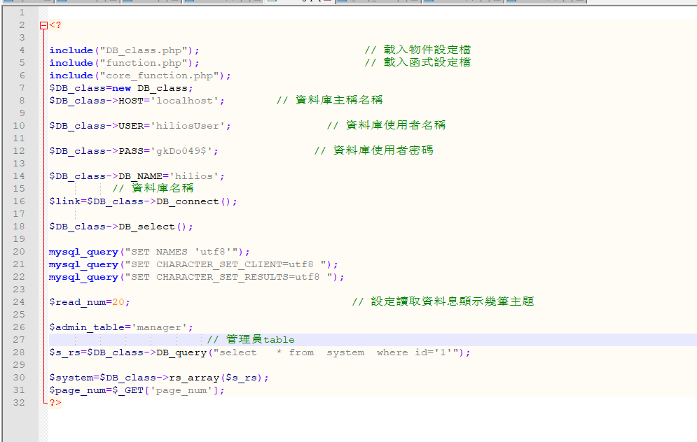Click the comment '// 資料庫使用者名稱'
697x442 pixels.
pos(386,125)
